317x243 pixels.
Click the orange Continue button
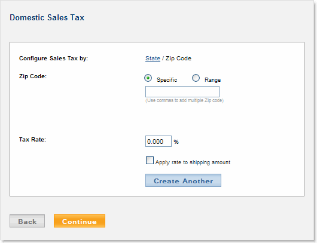(80, 221)
